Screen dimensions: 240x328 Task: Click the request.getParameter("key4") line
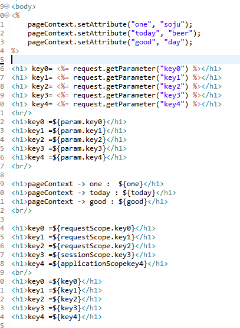116,104
